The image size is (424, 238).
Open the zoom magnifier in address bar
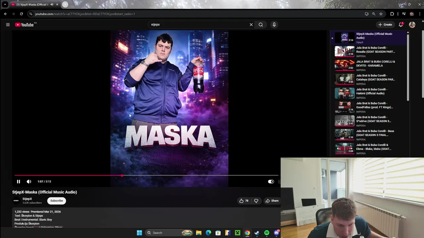pyautogui.click(x=374, y=14)
